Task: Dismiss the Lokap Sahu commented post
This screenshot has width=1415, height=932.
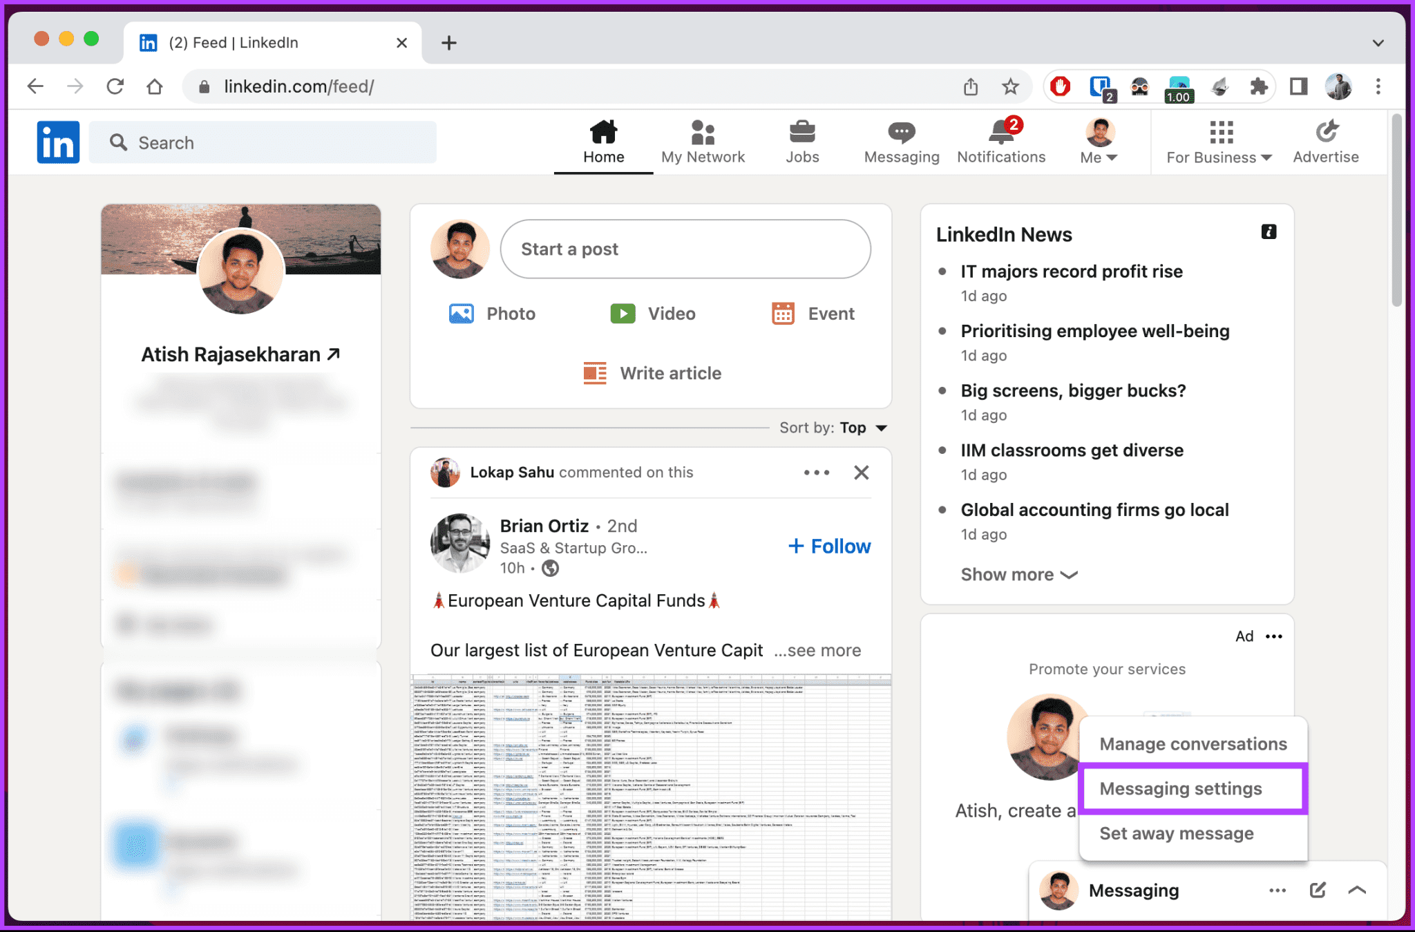Action: point(861,473)
